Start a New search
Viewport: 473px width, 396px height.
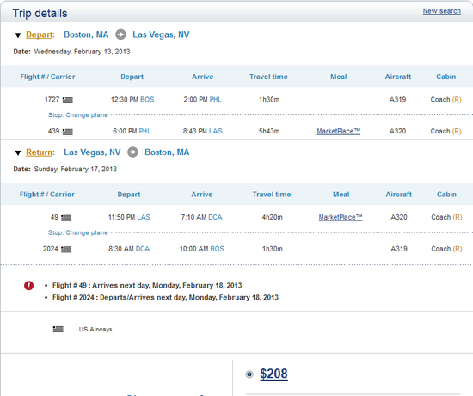tap(442, 11)
